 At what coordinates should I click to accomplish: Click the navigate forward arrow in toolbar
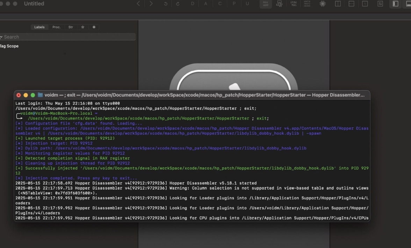coord(151,3)
